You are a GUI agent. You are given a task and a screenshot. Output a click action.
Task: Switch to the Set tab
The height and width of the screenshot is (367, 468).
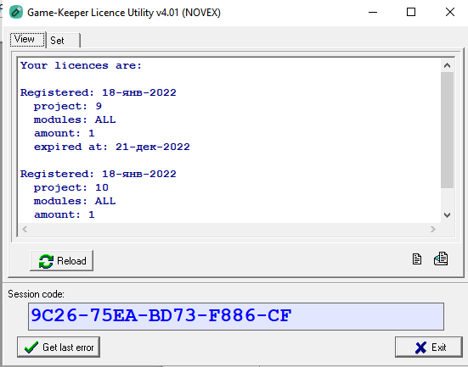click(x=63, y=40)
